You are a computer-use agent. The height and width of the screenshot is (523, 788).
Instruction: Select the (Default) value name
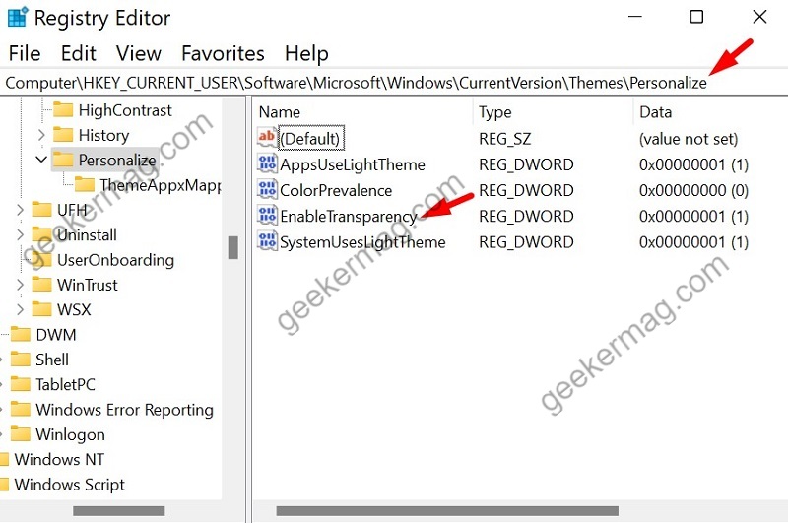[x=310, y=138]
